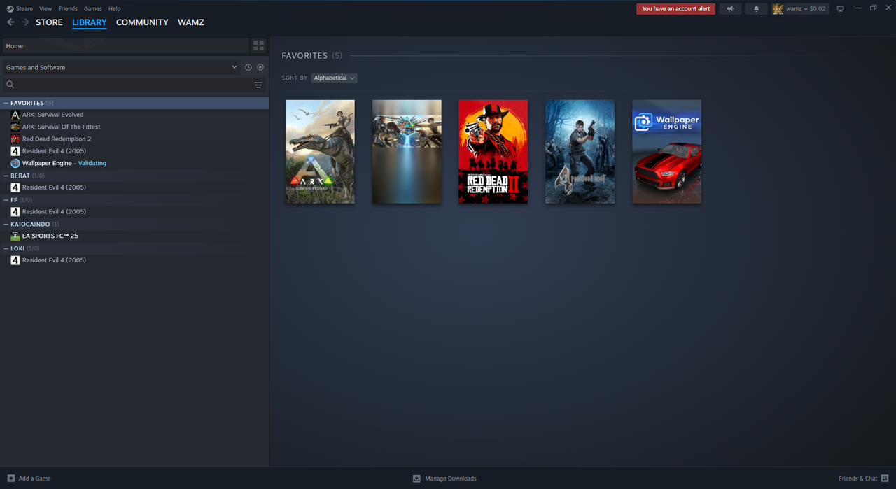Open the View menu
Image resolution: width=896 pixels, height=489 pixels.
45,9
